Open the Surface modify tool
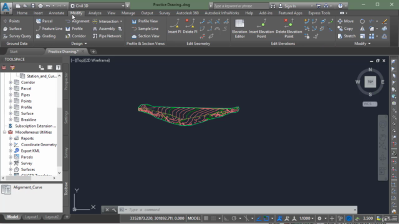The width and height of the screenshot is (399, 224). point(12,29)
